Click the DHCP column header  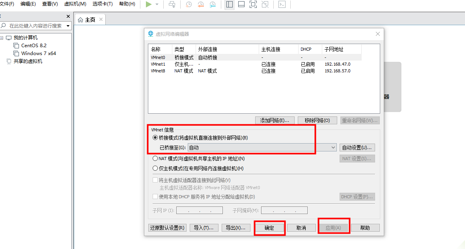(310, 49)
